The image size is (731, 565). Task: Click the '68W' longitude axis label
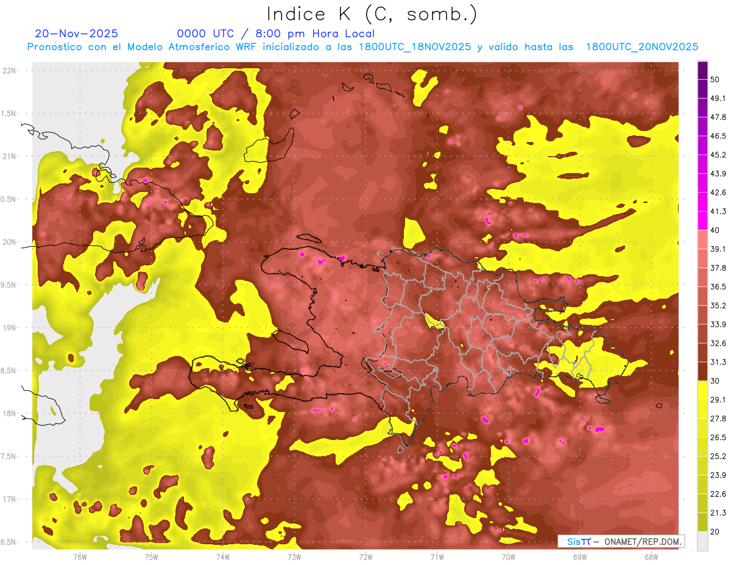[651, 557]
